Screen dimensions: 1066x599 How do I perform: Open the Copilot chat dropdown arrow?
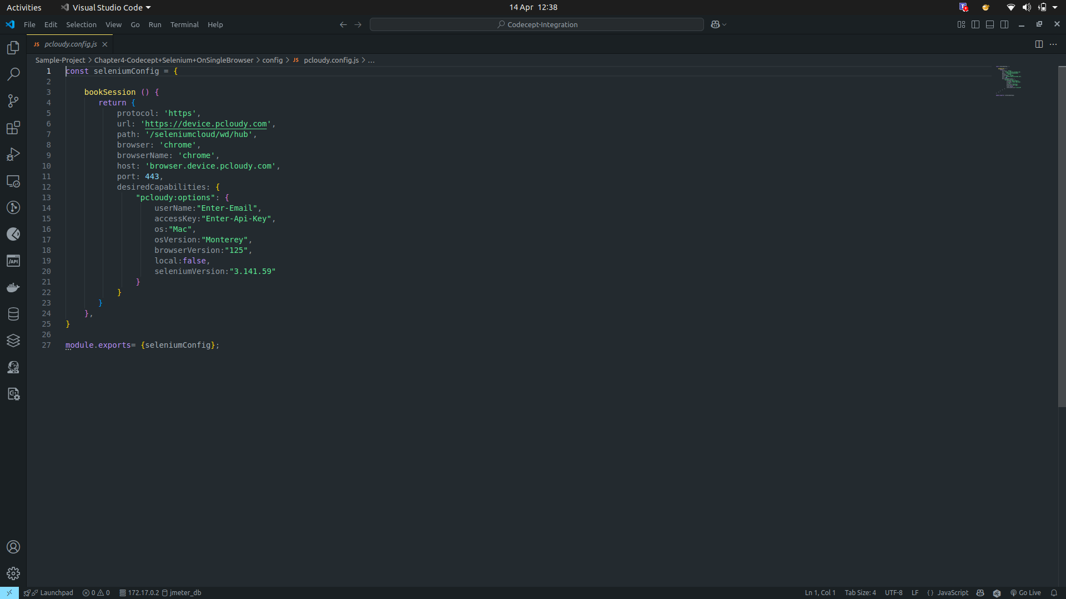725,24
